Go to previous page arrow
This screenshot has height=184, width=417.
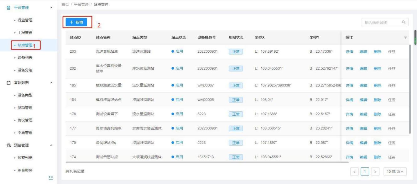[354, 171]
